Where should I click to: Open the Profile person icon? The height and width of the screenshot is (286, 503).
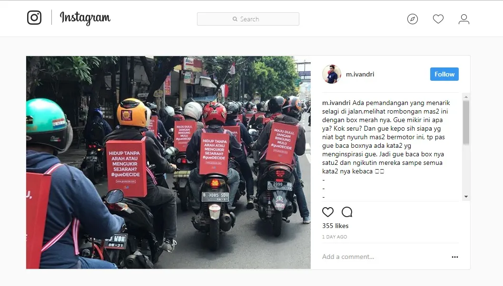point(464,19)
